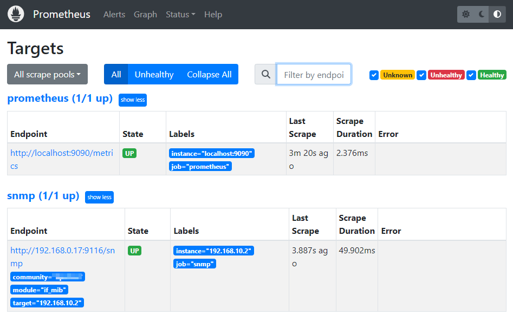Screen dimensions: 513x315
Task: Open the All scrape pools dropdown
Action: (x=48, y=74)
